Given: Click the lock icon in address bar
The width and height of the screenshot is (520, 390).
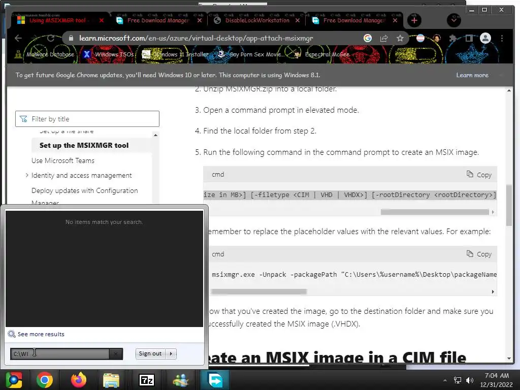Looking at the screenshot, I should [x=71, y=38].
